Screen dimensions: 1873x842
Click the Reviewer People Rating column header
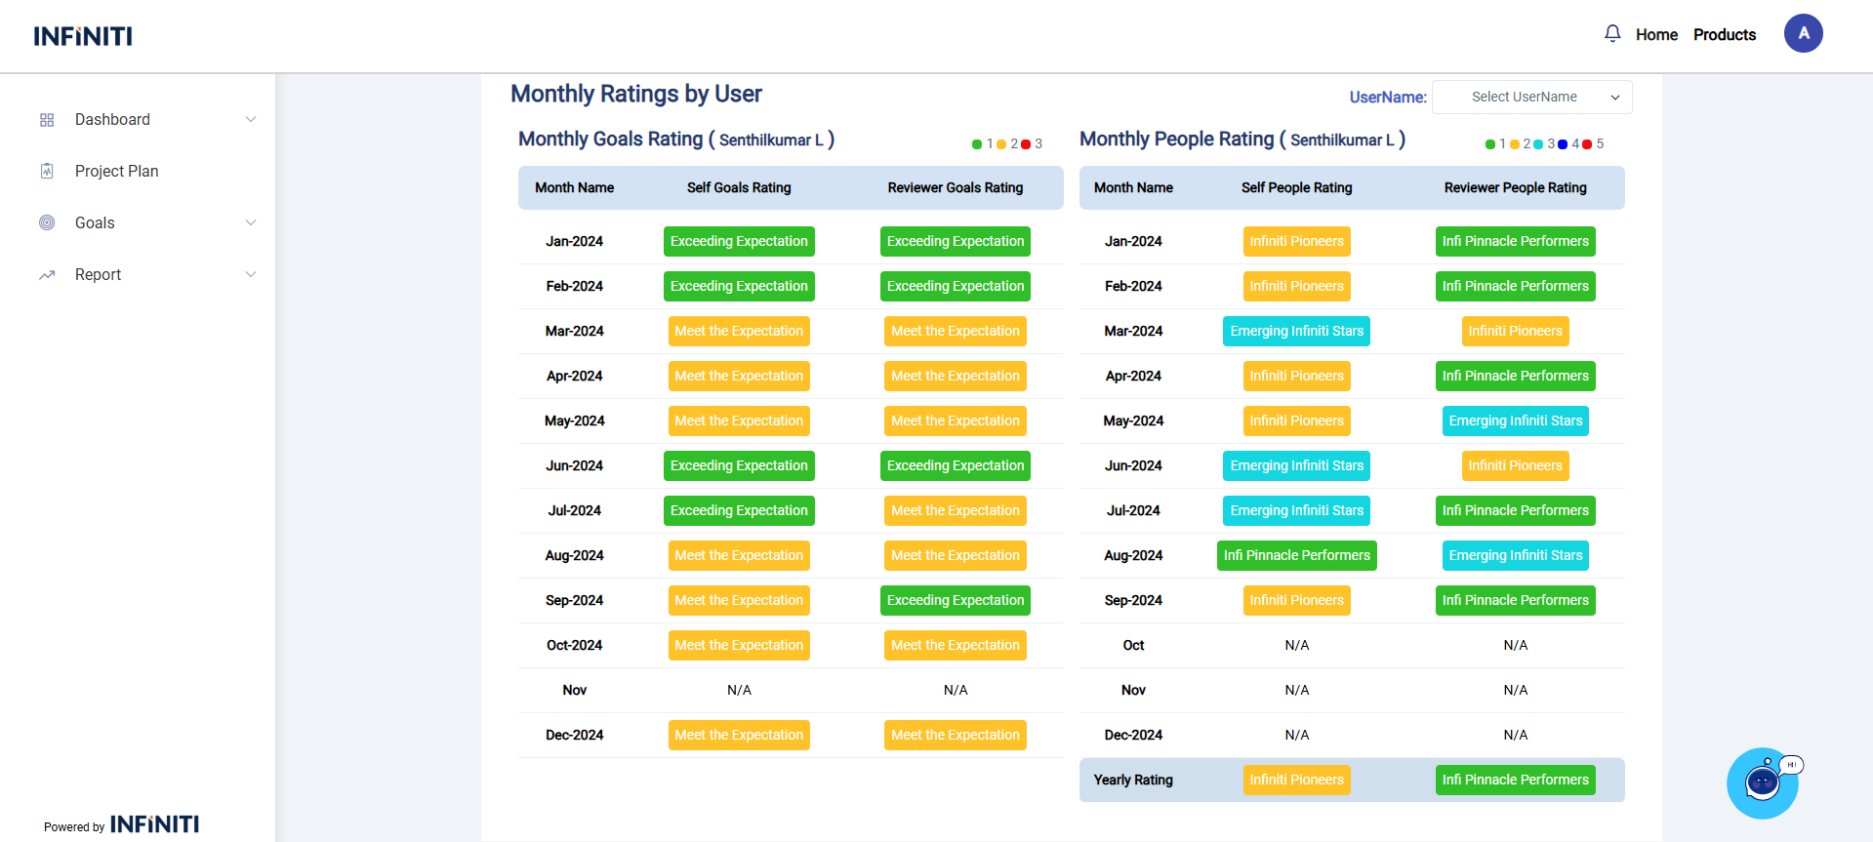[x=1515, y=188]
